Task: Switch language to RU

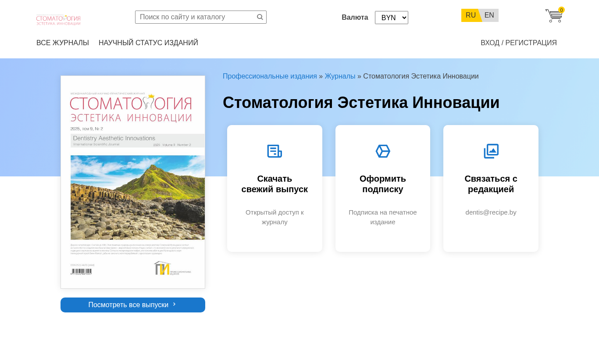Action: (x=471, y=15)
